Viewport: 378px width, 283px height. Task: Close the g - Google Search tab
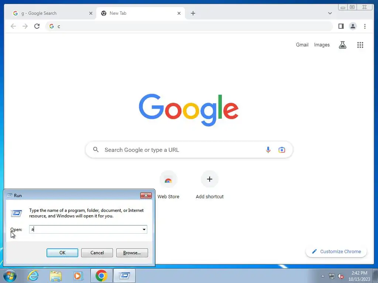pos(91,13)
